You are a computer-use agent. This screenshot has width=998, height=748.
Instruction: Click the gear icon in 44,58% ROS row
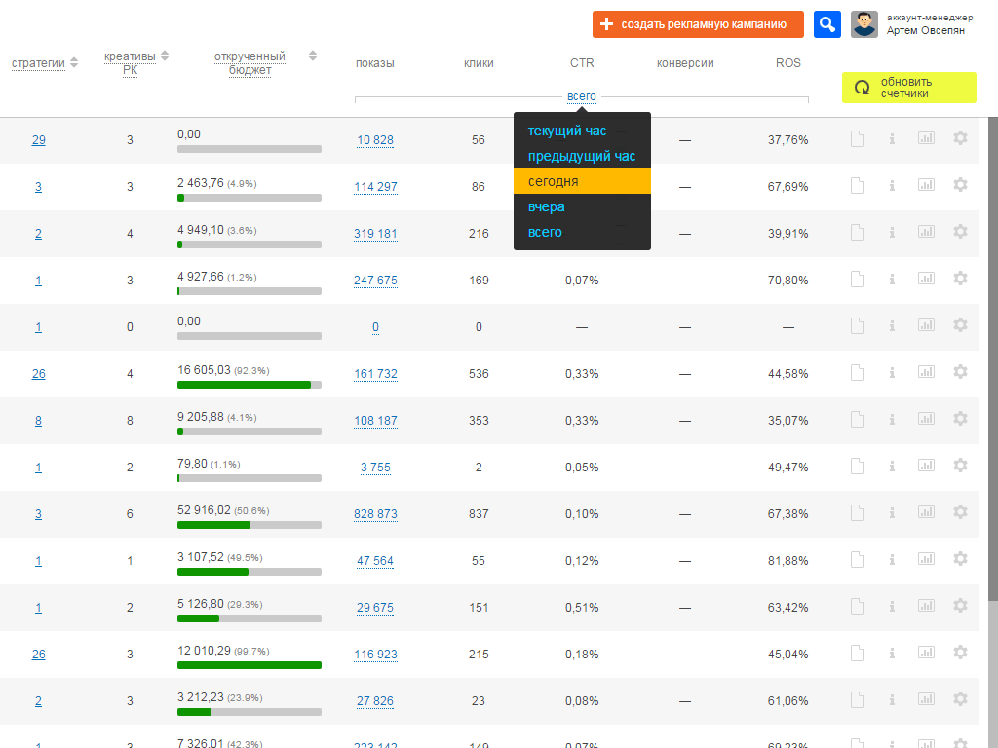(960, 372)
